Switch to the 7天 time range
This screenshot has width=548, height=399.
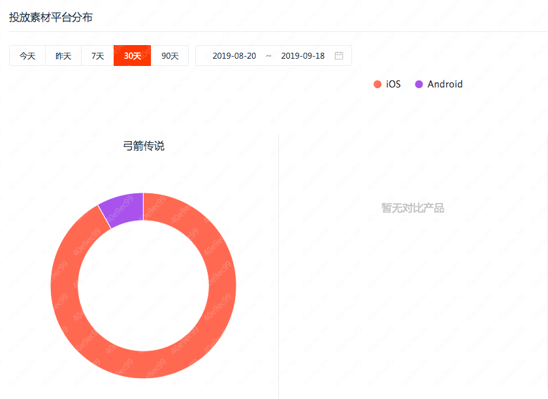click(x=96, y=56)
